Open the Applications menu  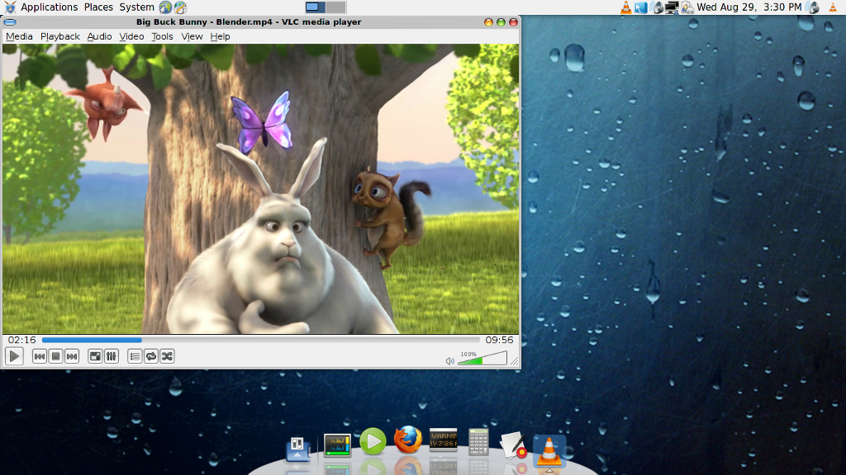click(x=52, y=7)
